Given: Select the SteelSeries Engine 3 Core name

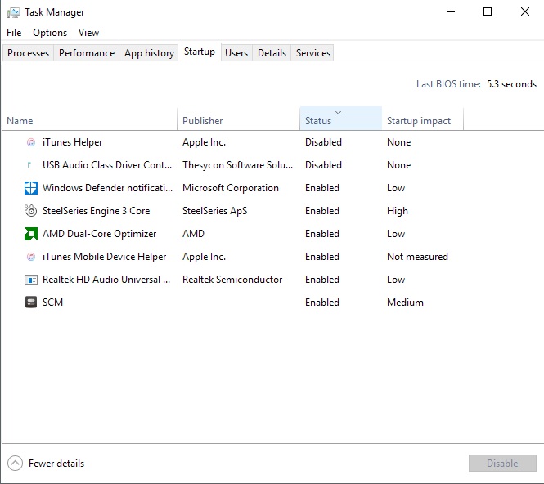Looking at the screenshot, I should point(96,211).
